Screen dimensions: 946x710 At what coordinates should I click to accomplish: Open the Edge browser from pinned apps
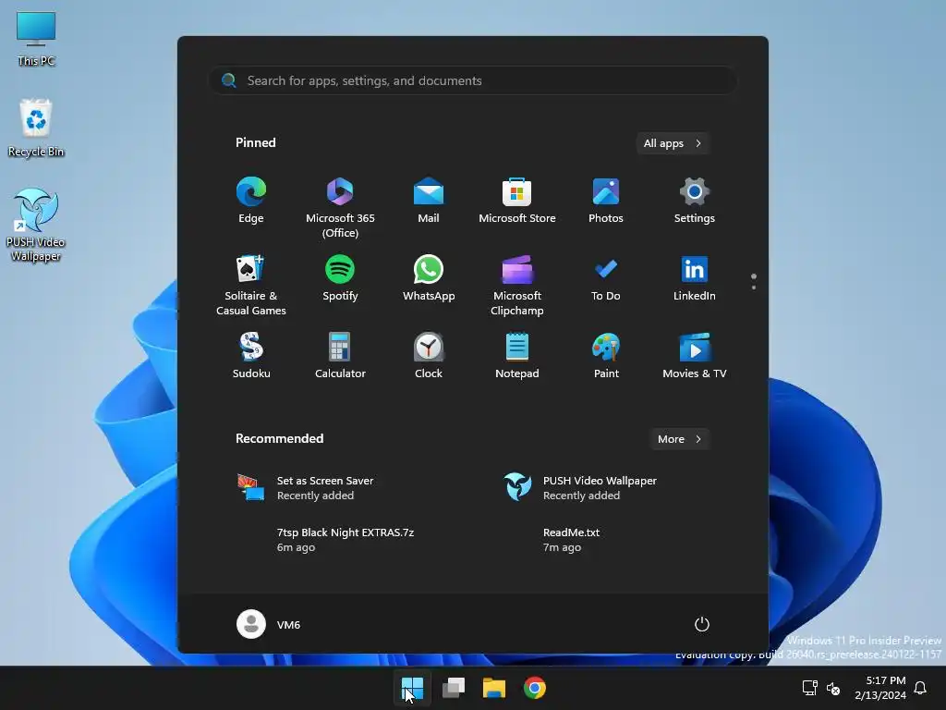(251, 202)
